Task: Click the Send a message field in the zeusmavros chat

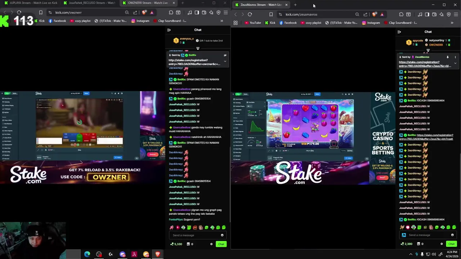Action: point(428,235)
